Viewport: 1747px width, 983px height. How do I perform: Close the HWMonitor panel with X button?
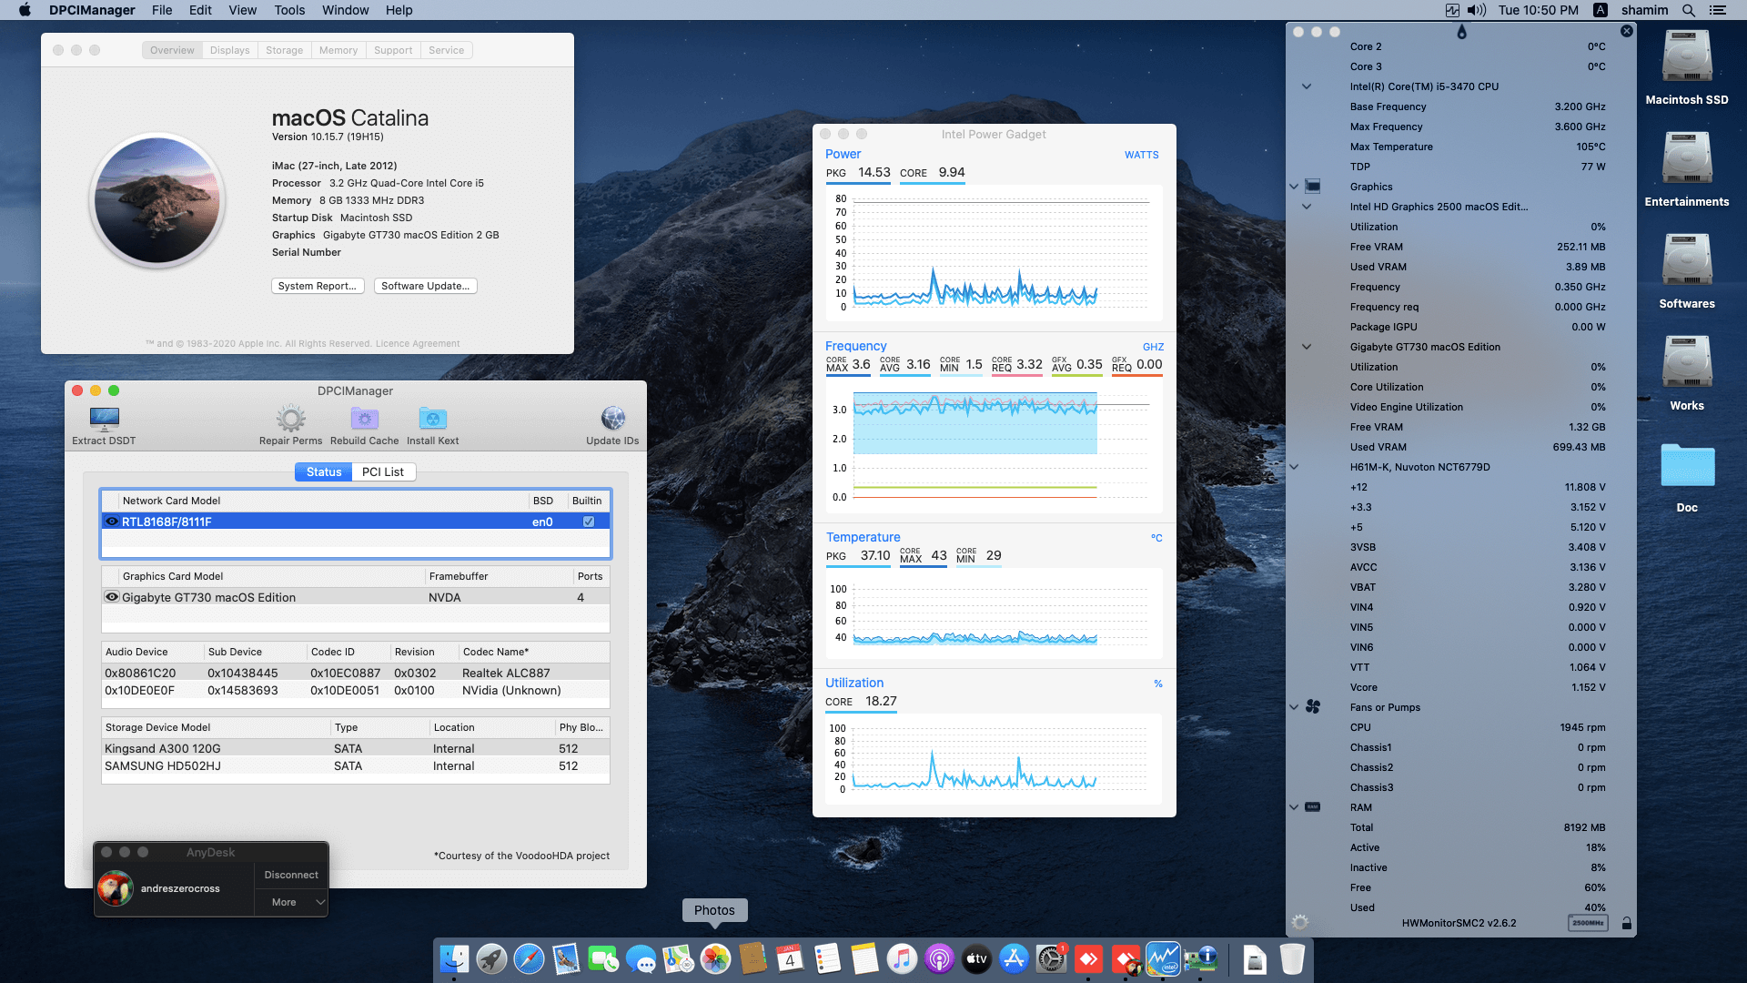pos(1627,31)
